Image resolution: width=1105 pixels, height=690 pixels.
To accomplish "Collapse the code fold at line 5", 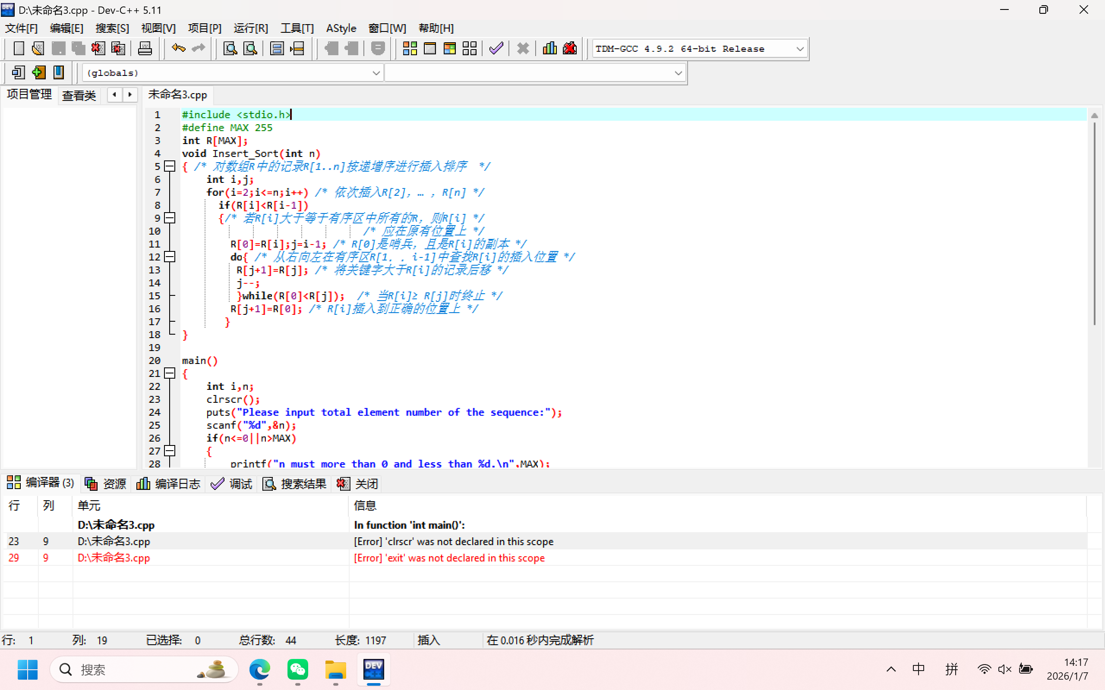I will tap(170, 166).
